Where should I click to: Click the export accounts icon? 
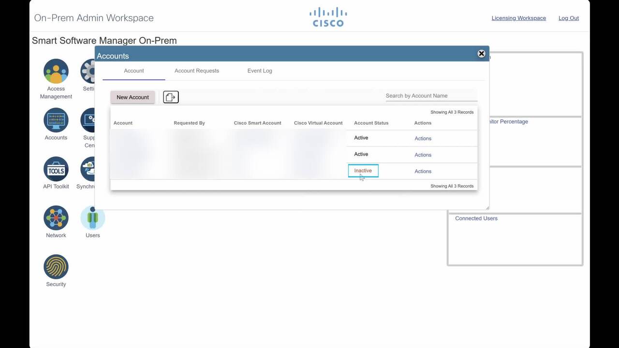coord(171,97)
